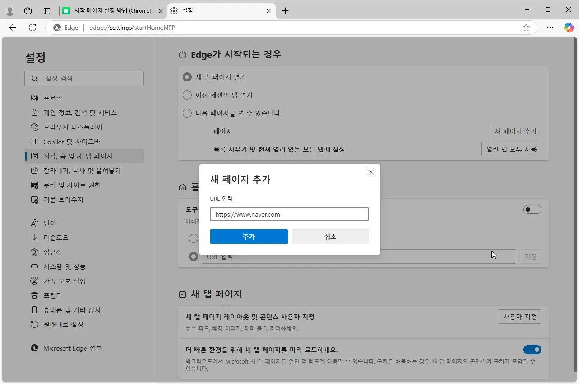The width and height of the screenshot is (579, 384).
Task: Open 접근성 settings
Action: [x=54, y=252]
